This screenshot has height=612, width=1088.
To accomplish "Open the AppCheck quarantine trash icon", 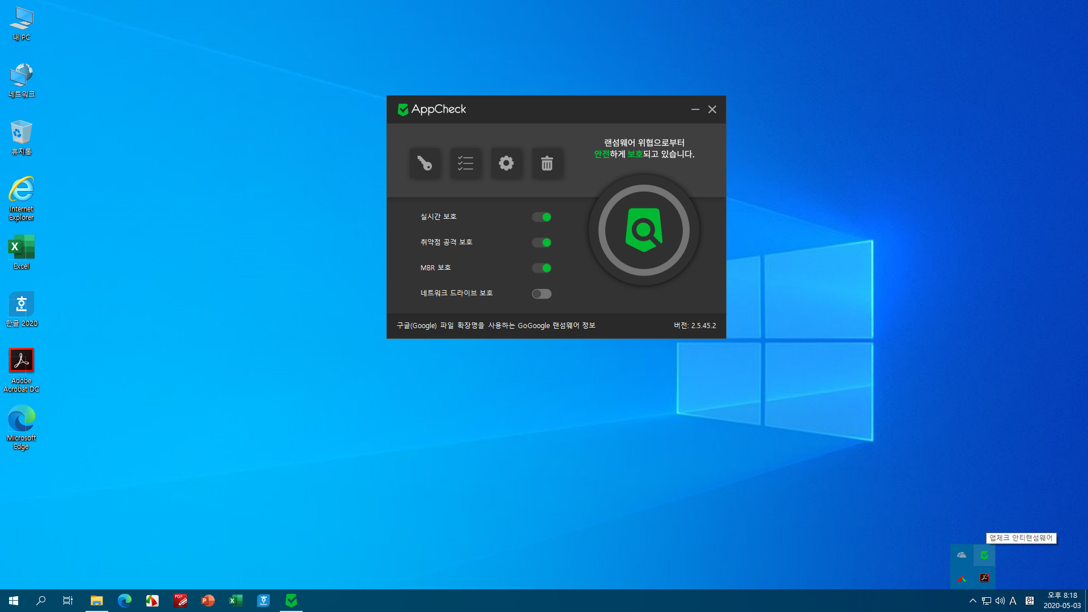I will (x=547, y=163).
